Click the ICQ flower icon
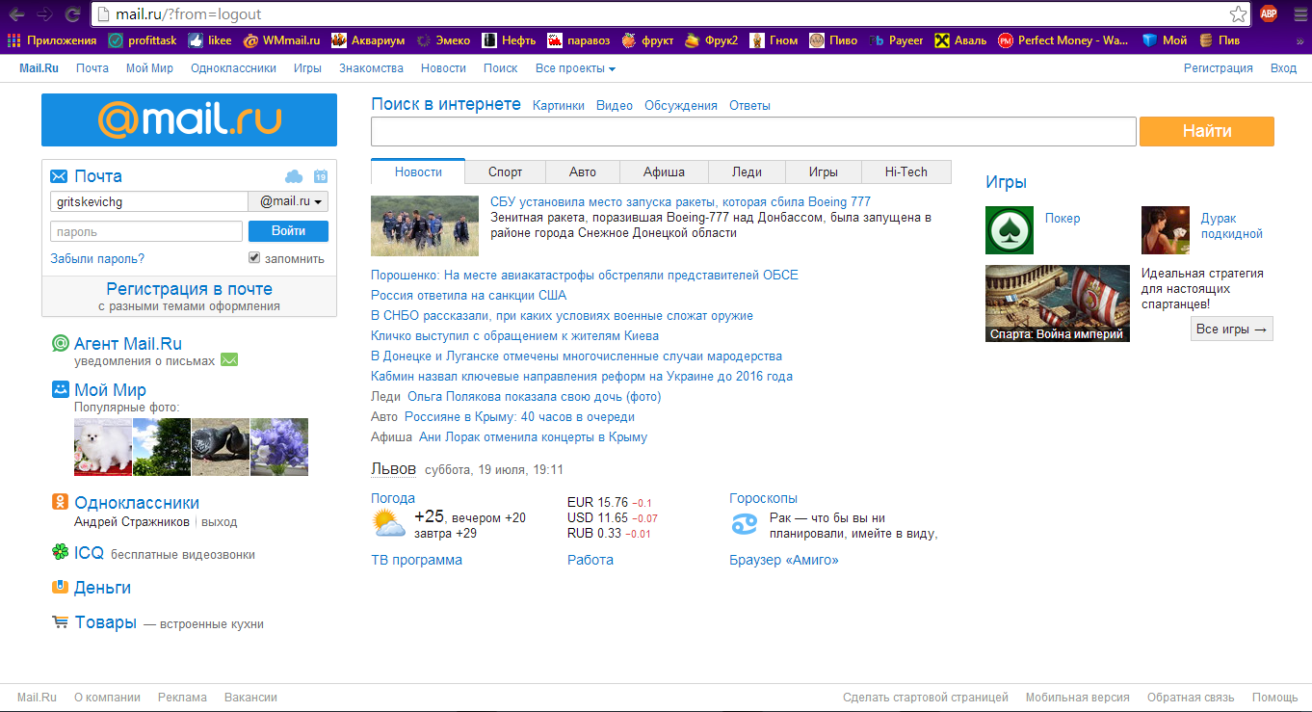Image resolution: width=1312 pixels, height=712 pixels. coord(60,552)
